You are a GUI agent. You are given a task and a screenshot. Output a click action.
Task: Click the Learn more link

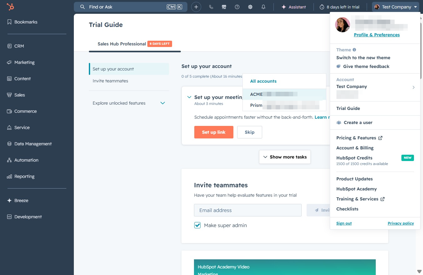point(322,117)
